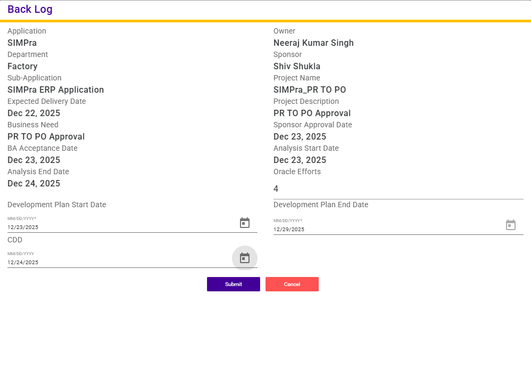The height and width of the screenshot is (375, 531).
Task: Click the Oracle Efforts input field
Action: [x=398, y=189]
